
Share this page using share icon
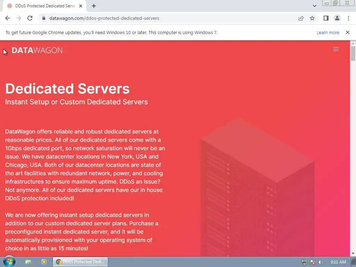[x=301, y=18]
